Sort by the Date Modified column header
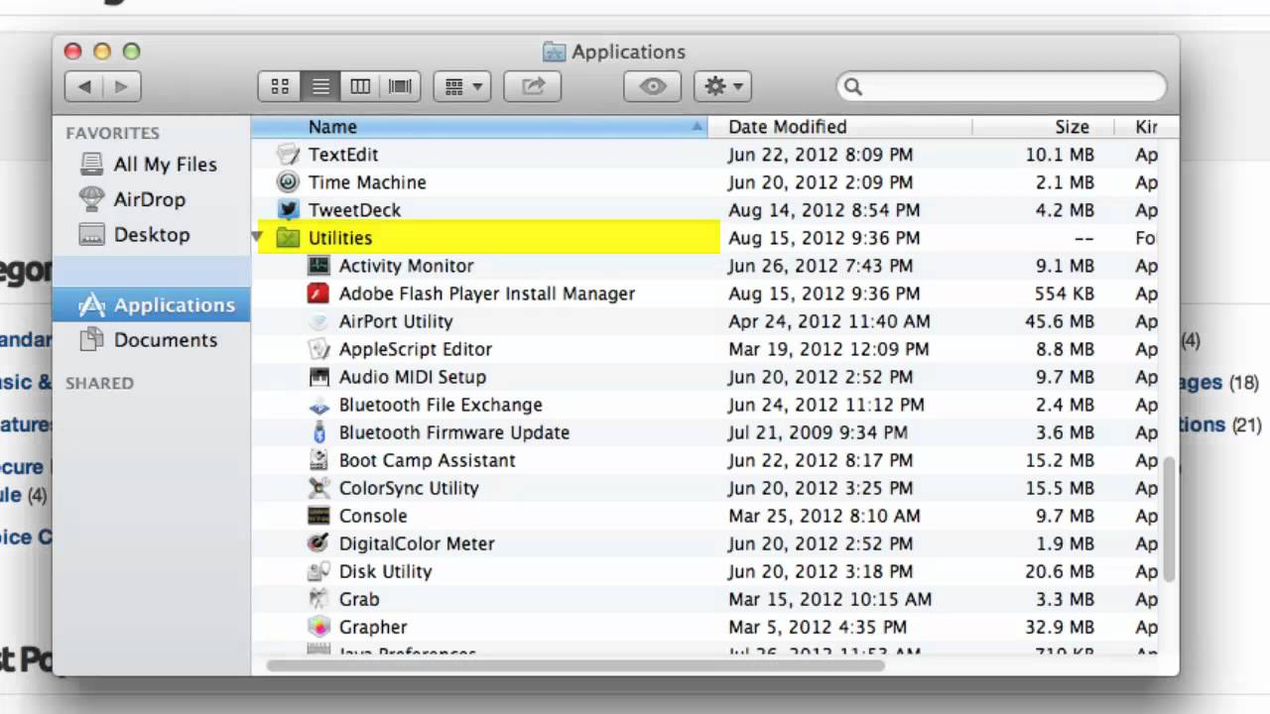 840,127
